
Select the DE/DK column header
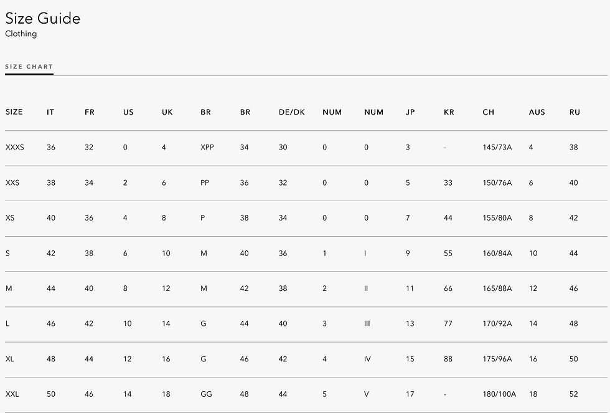[292, 112]
